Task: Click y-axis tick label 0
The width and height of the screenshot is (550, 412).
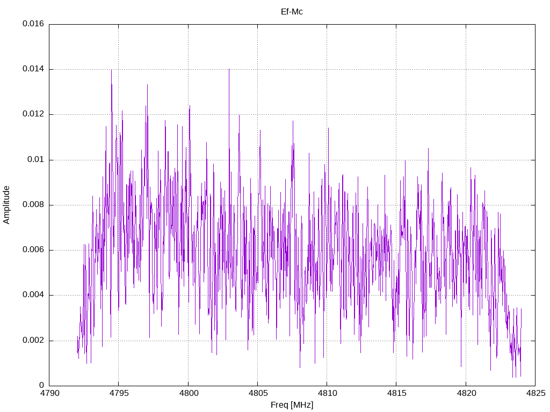Action: 42,385
